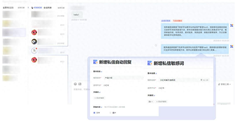Mark all 会话列表 conversations as 全部已读
The image size is (245, 125).
tap(61, 8)
